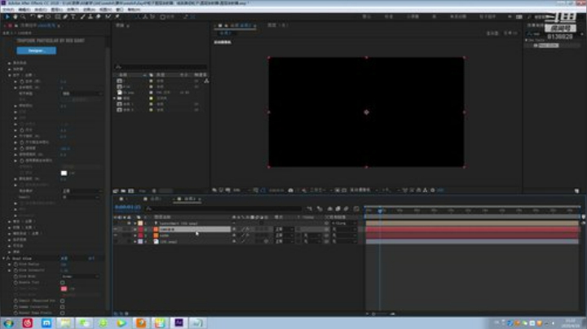Open parent dropdown for layer 1
Screen dimensions: 587x329
[x=344, y=223]
